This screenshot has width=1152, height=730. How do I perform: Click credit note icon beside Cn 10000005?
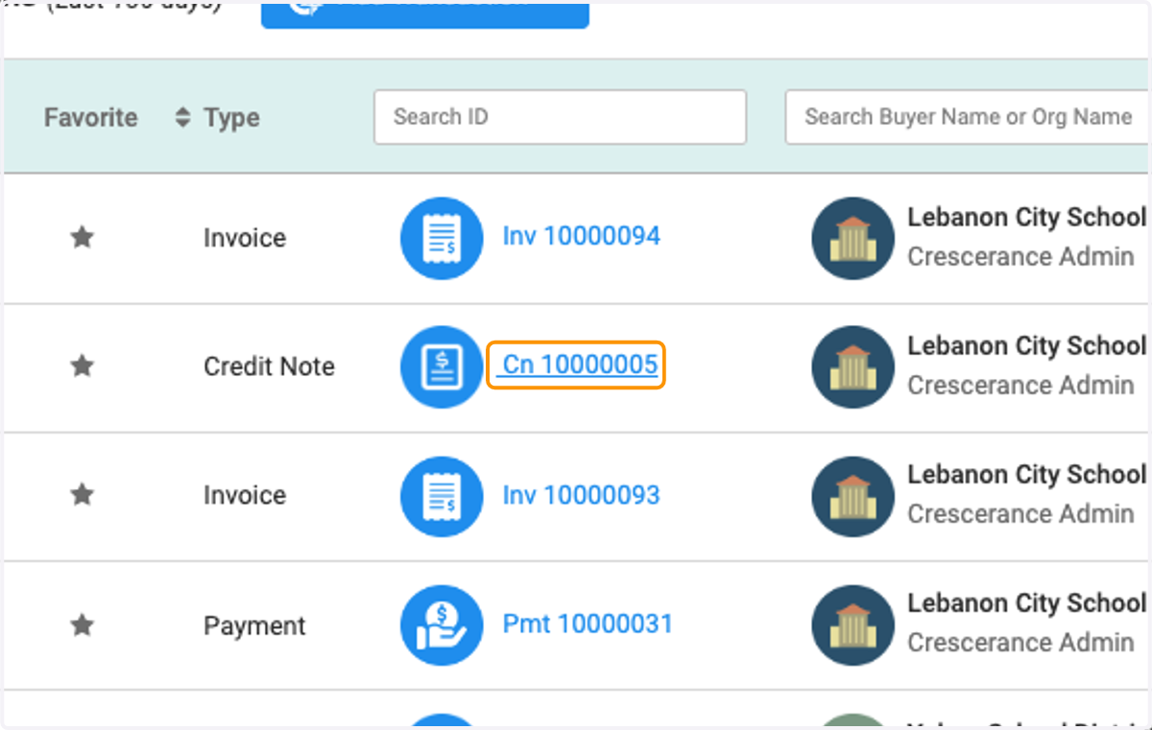coord(442,366)
